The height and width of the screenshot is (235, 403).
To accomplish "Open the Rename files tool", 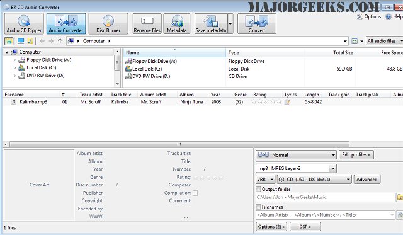I will tap(147, 24).
